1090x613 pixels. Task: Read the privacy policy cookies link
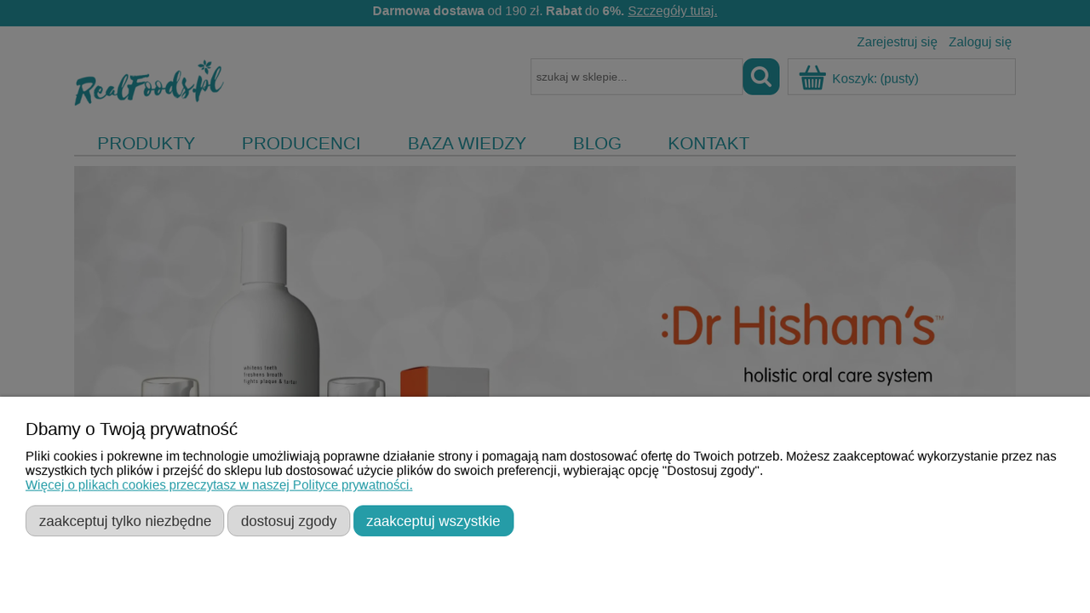tap(219, 485)
